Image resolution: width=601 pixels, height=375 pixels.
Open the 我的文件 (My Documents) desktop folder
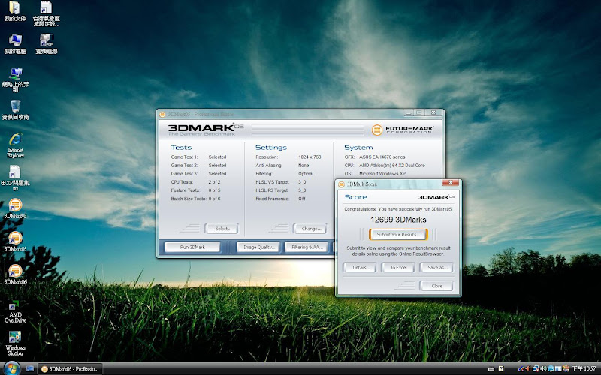coord(15,11)
